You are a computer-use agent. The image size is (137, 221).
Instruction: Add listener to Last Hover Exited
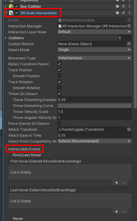point(117,211)
